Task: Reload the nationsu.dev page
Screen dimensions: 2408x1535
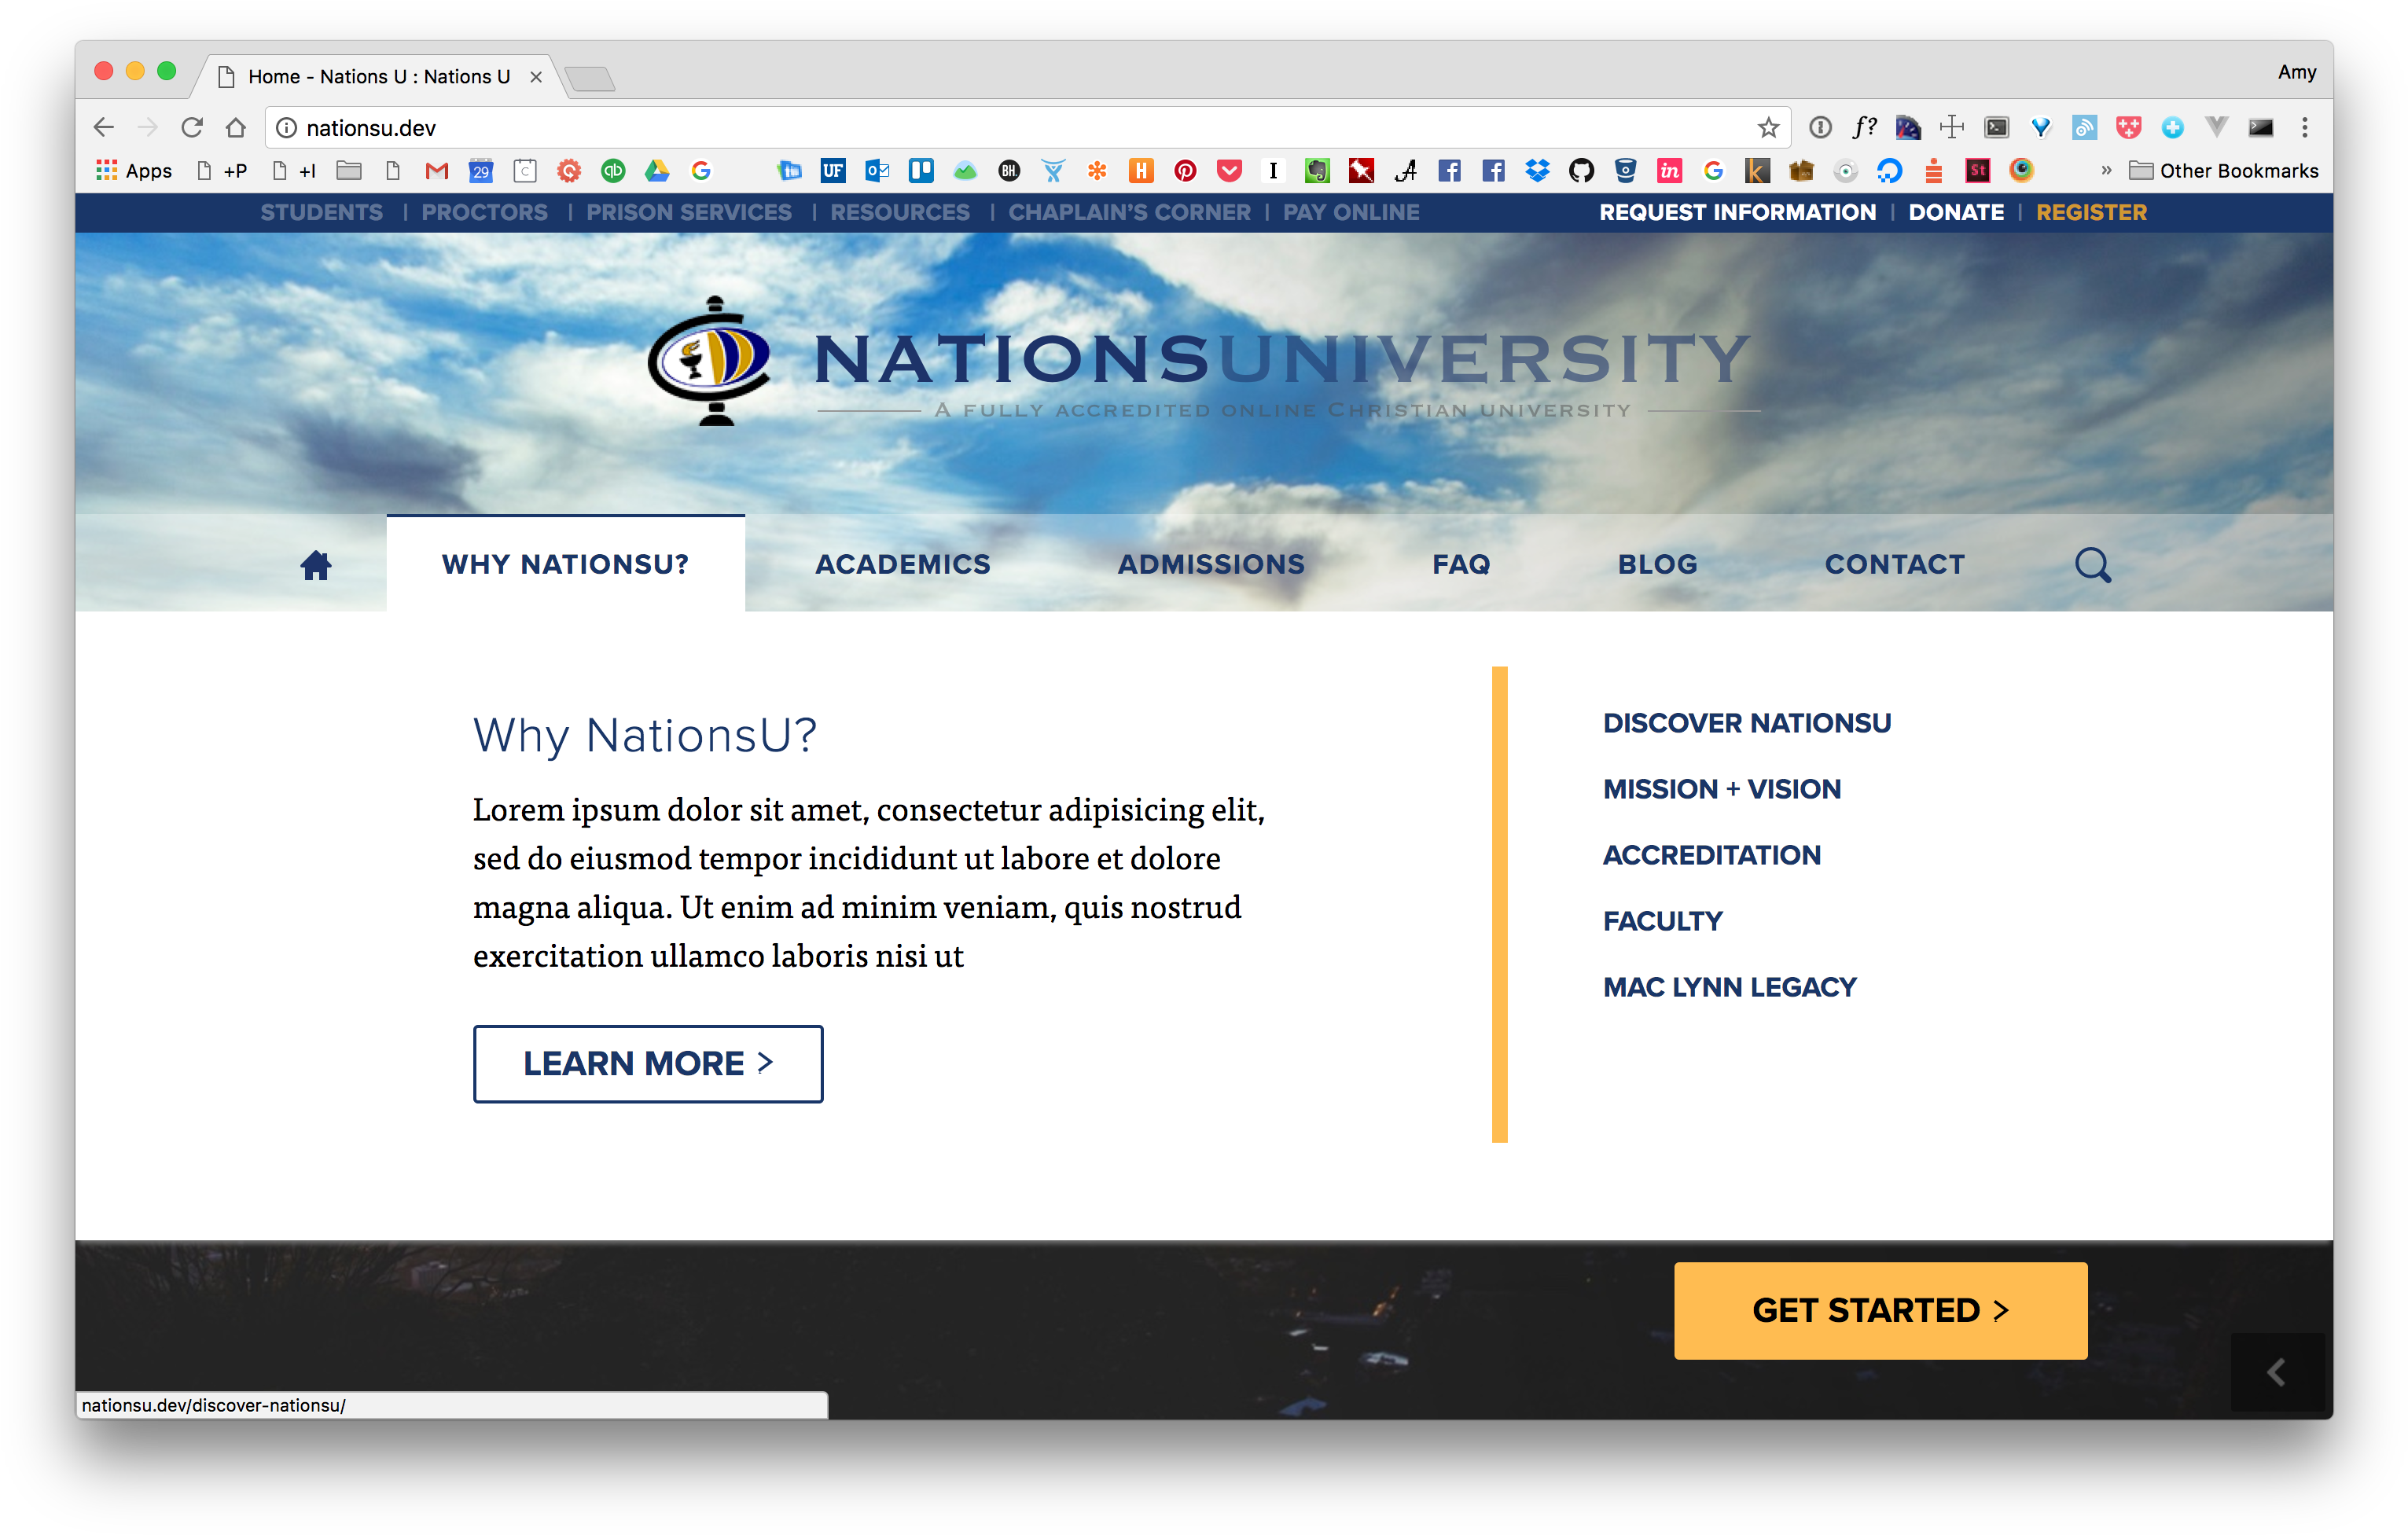Action: [192, 127]
